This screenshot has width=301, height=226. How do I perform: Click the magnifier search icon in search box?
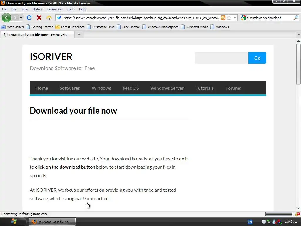[x=296, y=18]
